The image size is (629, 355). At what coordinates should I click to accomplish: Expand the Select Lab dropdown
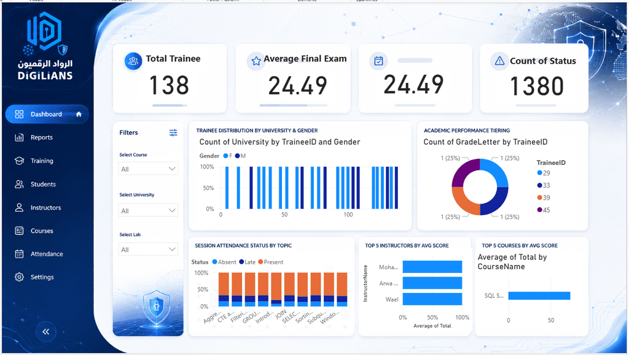(x=148, y=250)
